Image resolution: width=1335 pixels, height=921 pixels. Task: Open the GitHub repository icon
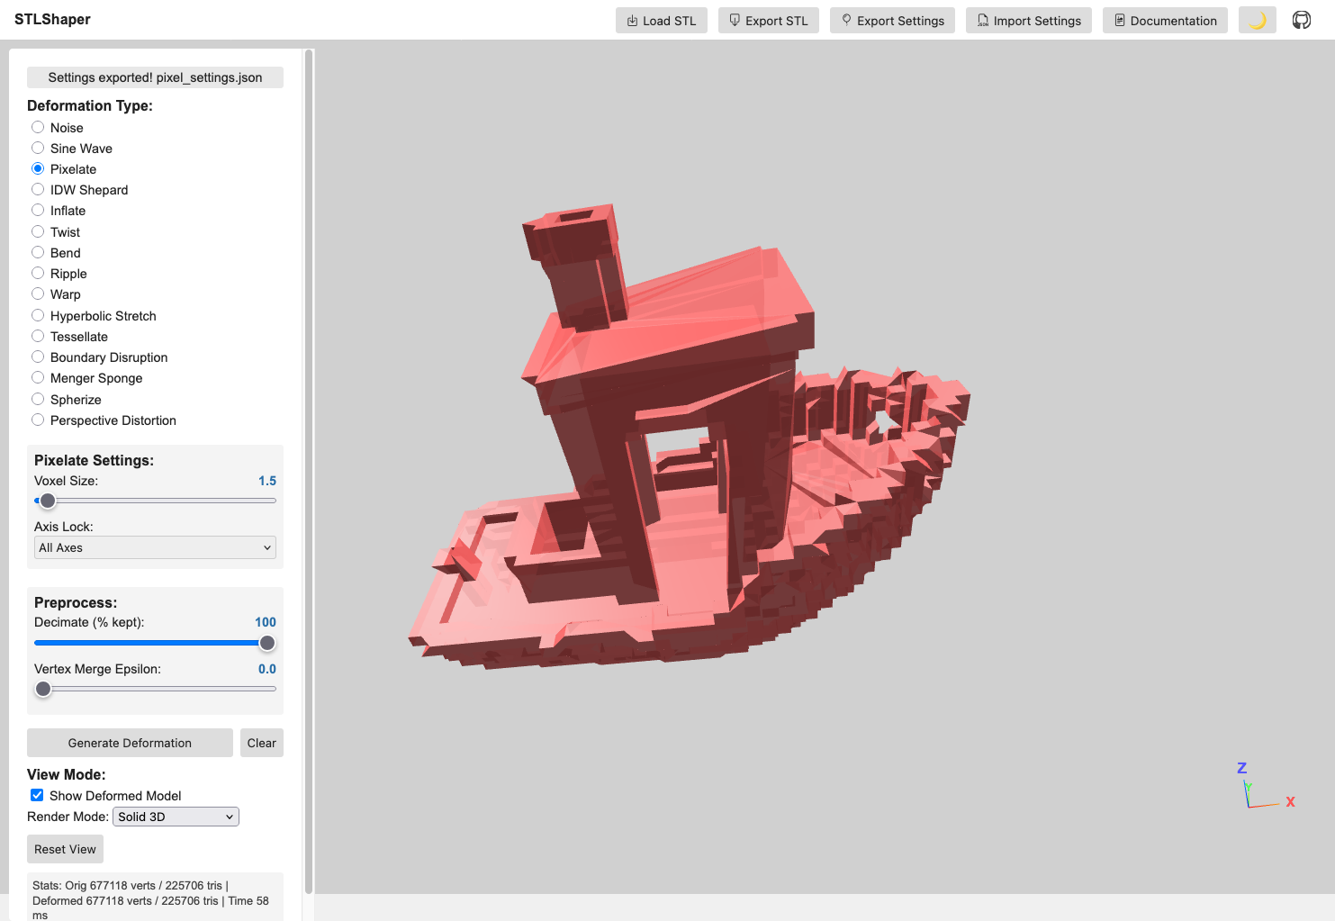pyautogui.click(x=1301, y=20)
